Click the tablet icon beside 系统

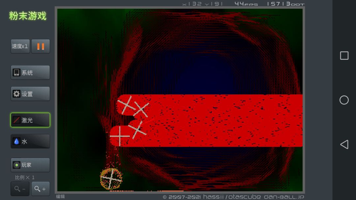[16, 72]
